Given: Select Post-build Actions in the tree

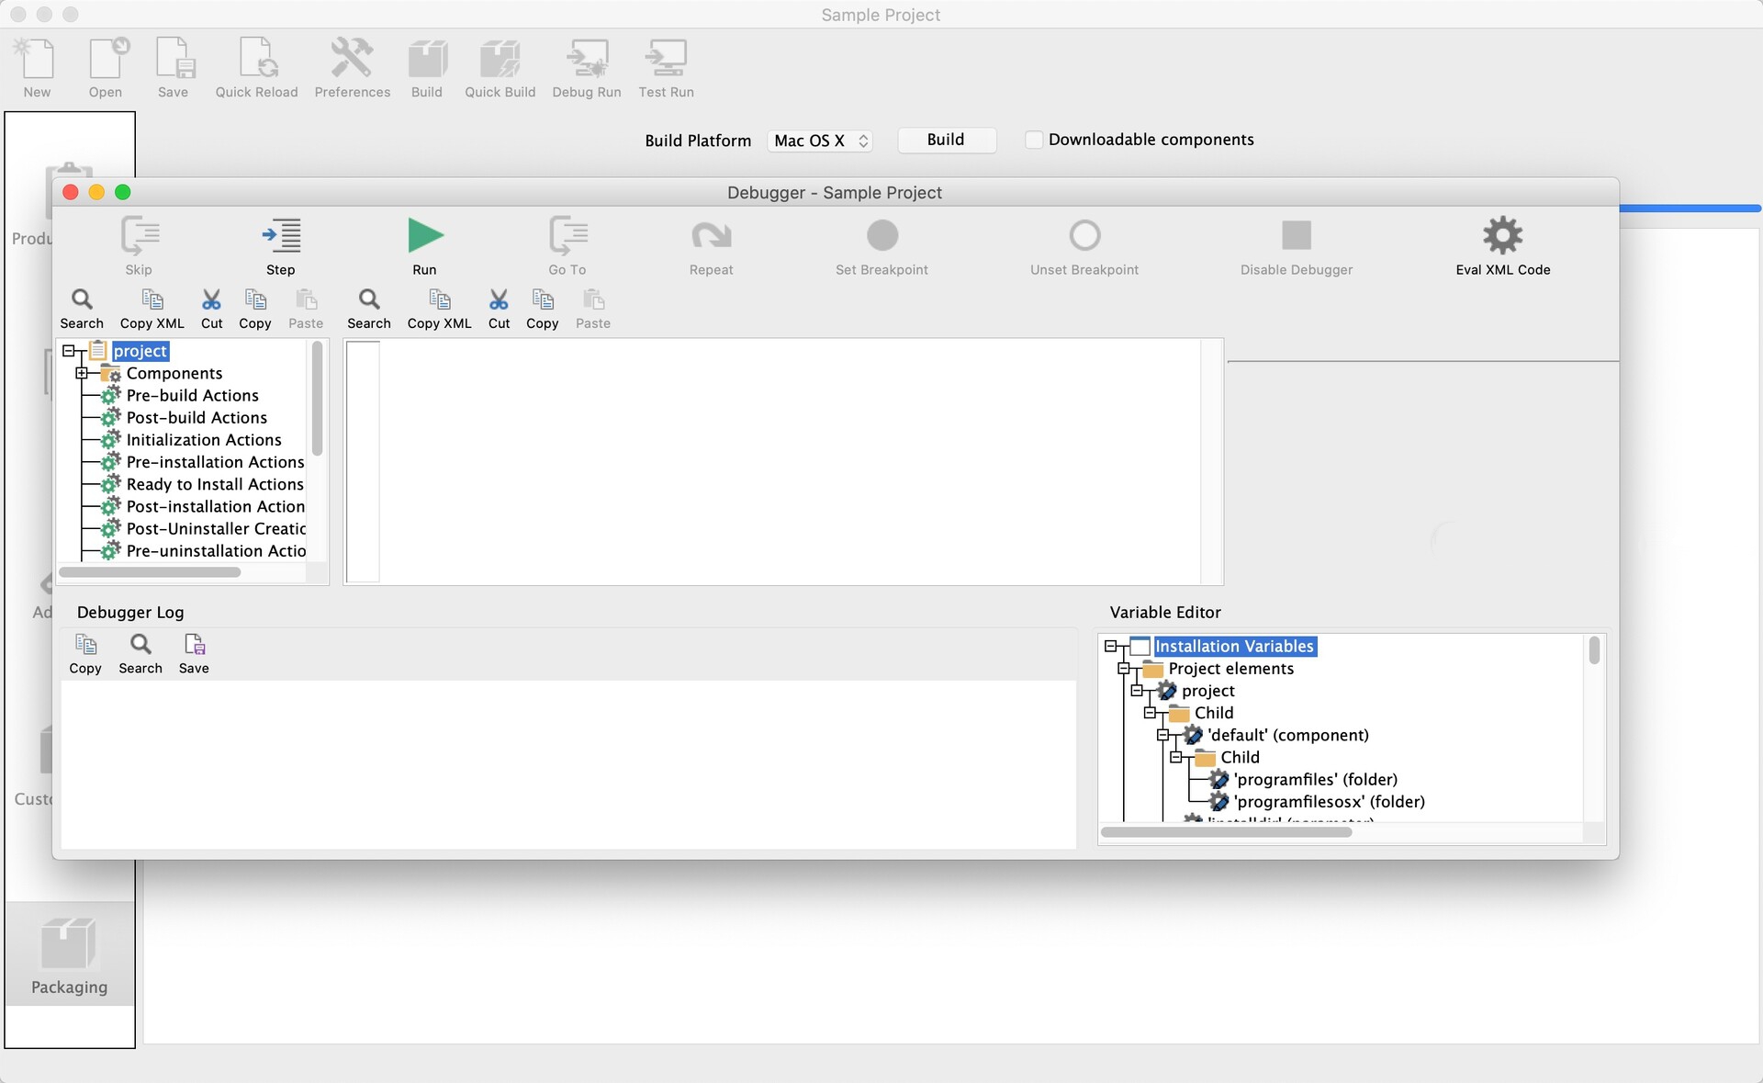Looking at the screenshot, I should (x=197, y=417).
